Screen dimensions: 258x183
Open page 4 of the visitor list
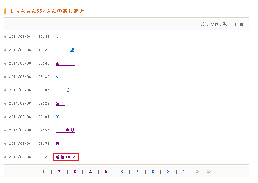pos(90,172)
